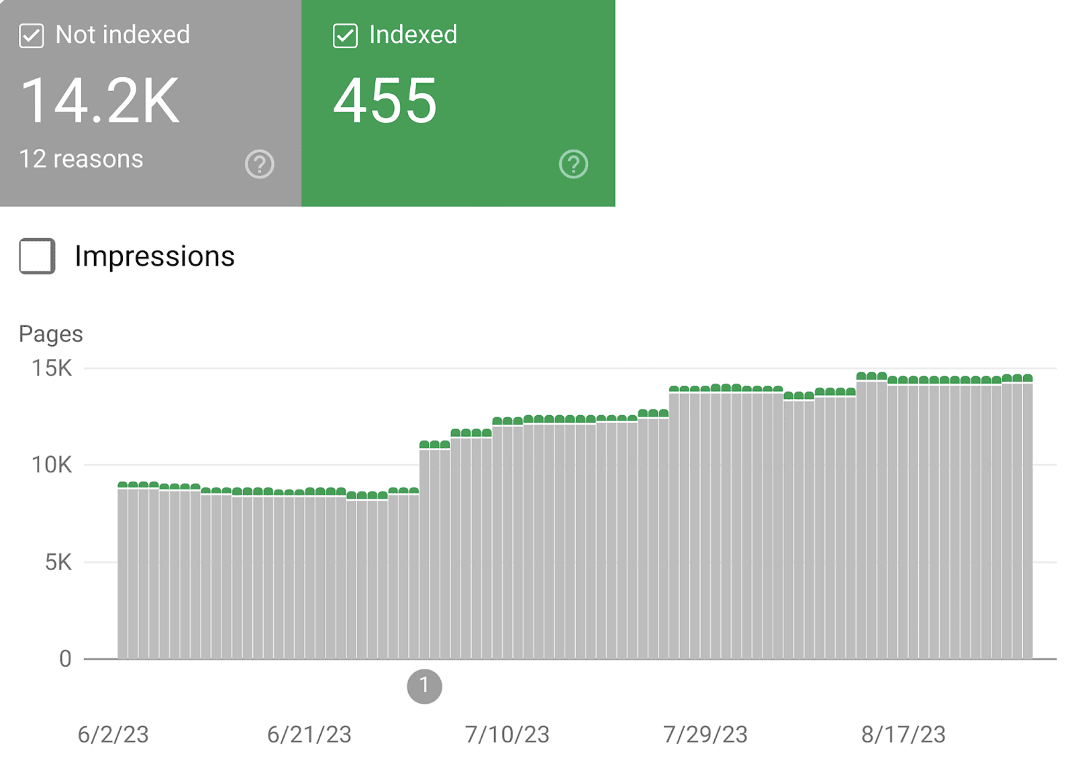Click the 7/29/23 axis date
1074x766 pixels.
[x=705, y=734]
